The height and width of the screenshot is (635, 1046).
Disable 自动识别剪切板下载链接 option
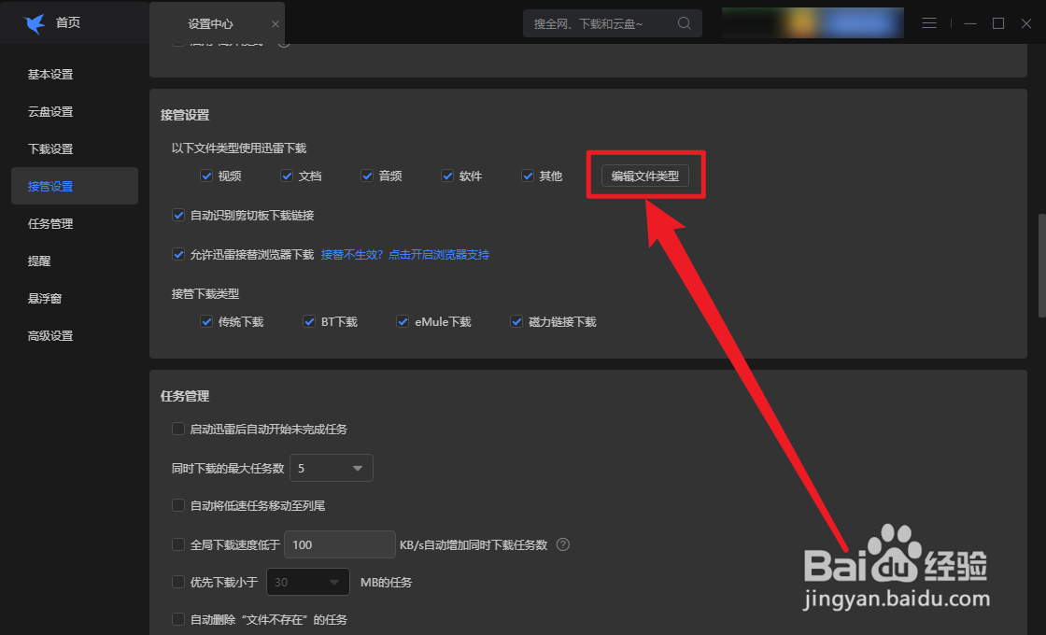pos(178,215)
